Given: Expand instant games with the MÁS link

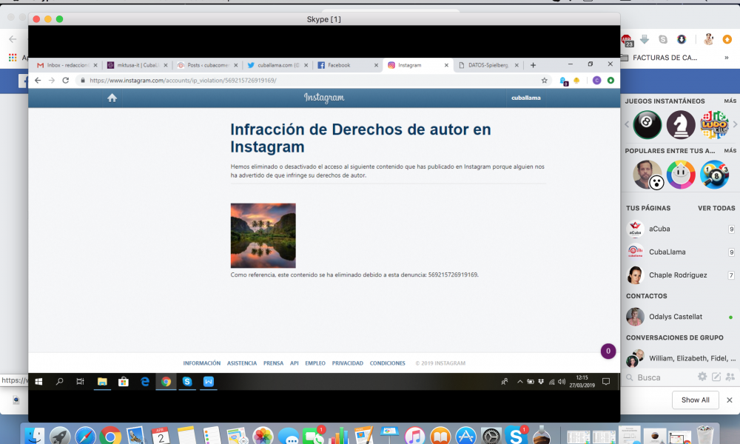Looking at the screenshot, I should (x=730, y=101).
